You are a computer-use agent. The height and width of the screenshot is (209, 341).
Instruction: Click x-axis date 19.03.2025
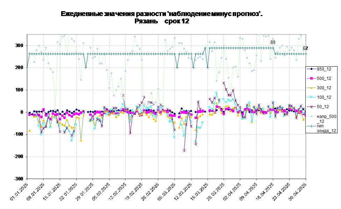click(x=199, y=192)
